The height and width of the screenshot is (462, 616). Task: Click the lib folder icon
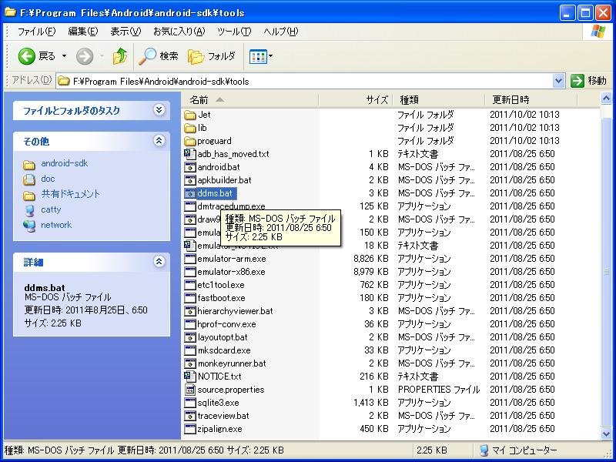[190, 128]
